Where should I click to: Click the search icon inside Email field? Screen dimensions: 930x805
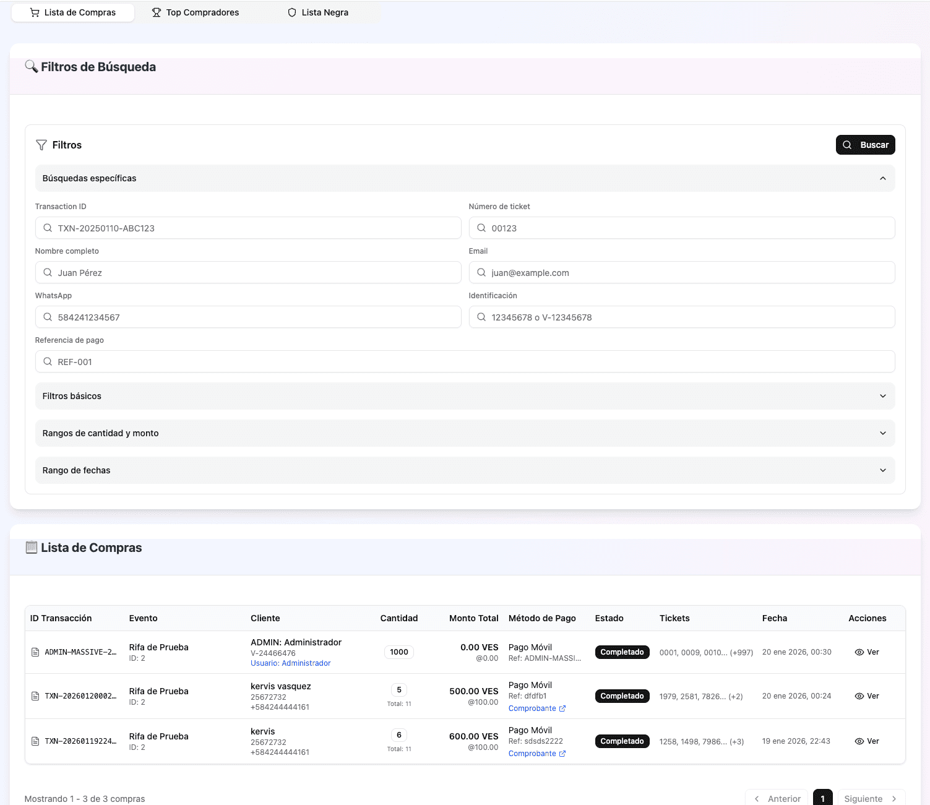coord(481,273)
